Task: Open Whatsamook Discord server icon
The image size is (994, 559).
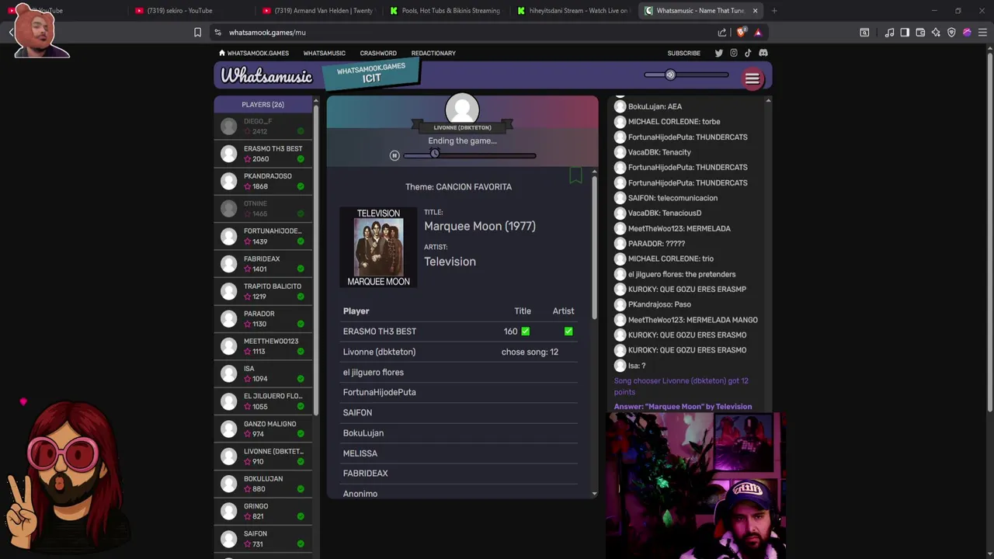Action: (x=763, y=53)
